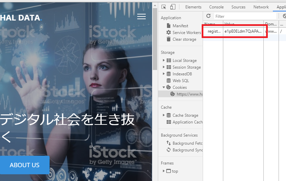Expand the Cache Storage tree node

(x=164, y=115)
